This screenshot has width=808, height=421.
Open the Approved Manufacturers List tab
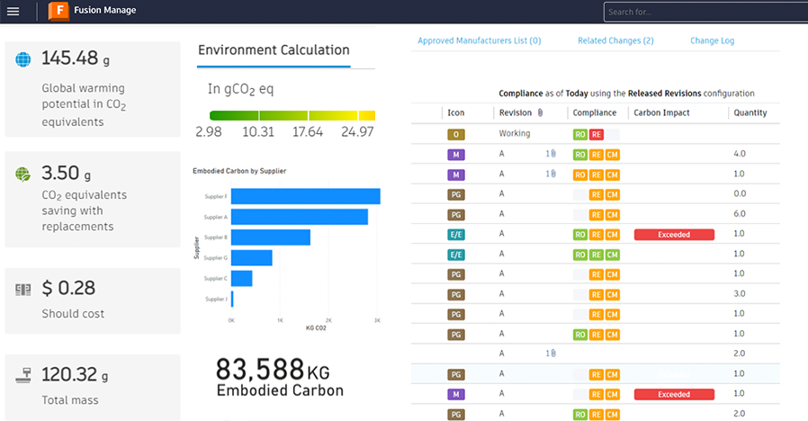[479, 40]
